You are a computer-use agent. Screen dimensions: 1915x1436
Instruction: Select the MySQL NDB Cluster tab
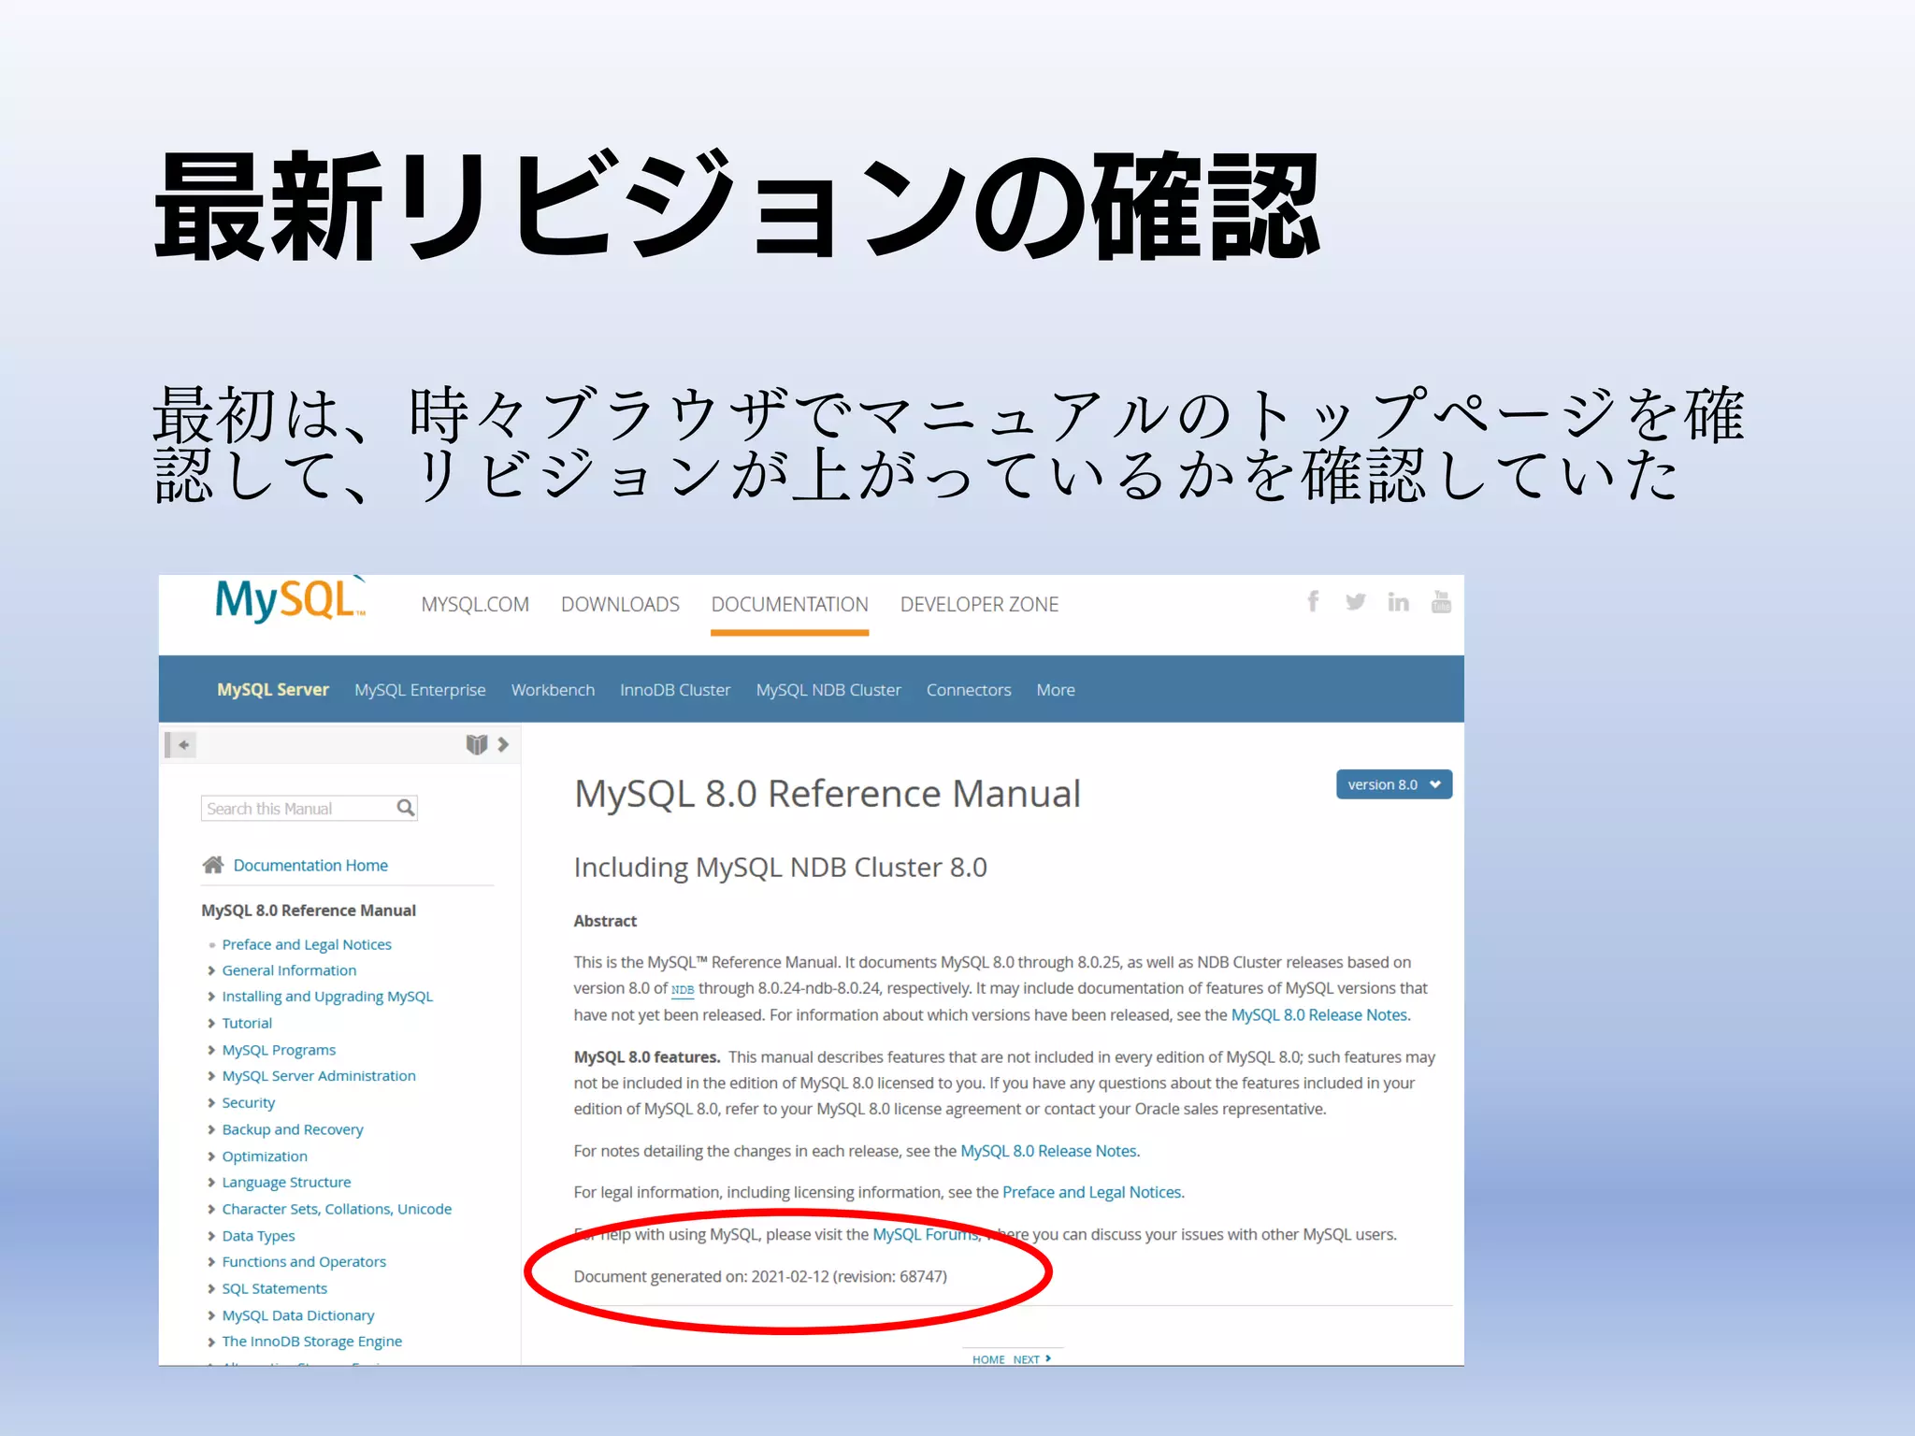828,690
